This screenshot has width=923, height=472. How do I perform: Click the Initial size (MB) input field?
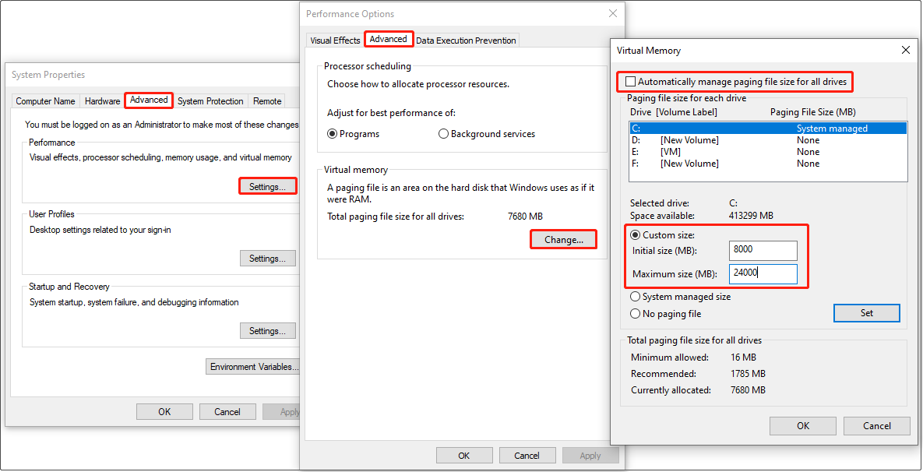click(x=763, y=250)
